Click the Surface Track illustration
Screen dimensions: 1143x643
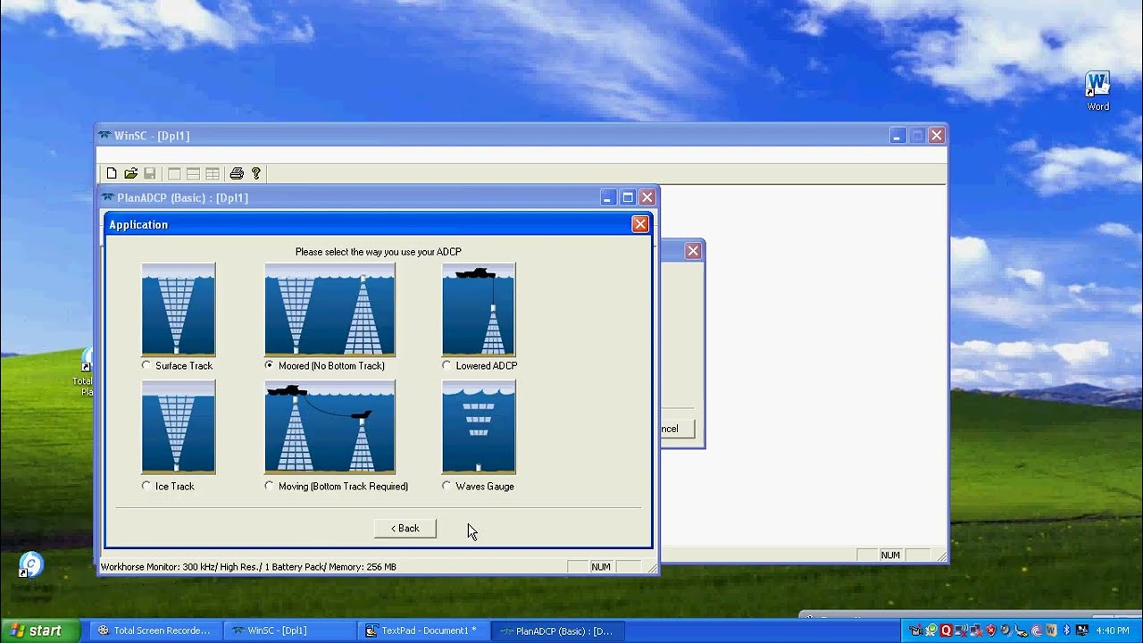coord(179,310)
